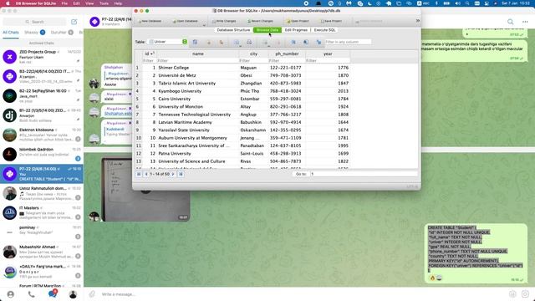This screenshot has height=301, width=535.
Task: Click clear sorting icon in browse toolbar
Action: pyautogui.click(x=222, y=42)
